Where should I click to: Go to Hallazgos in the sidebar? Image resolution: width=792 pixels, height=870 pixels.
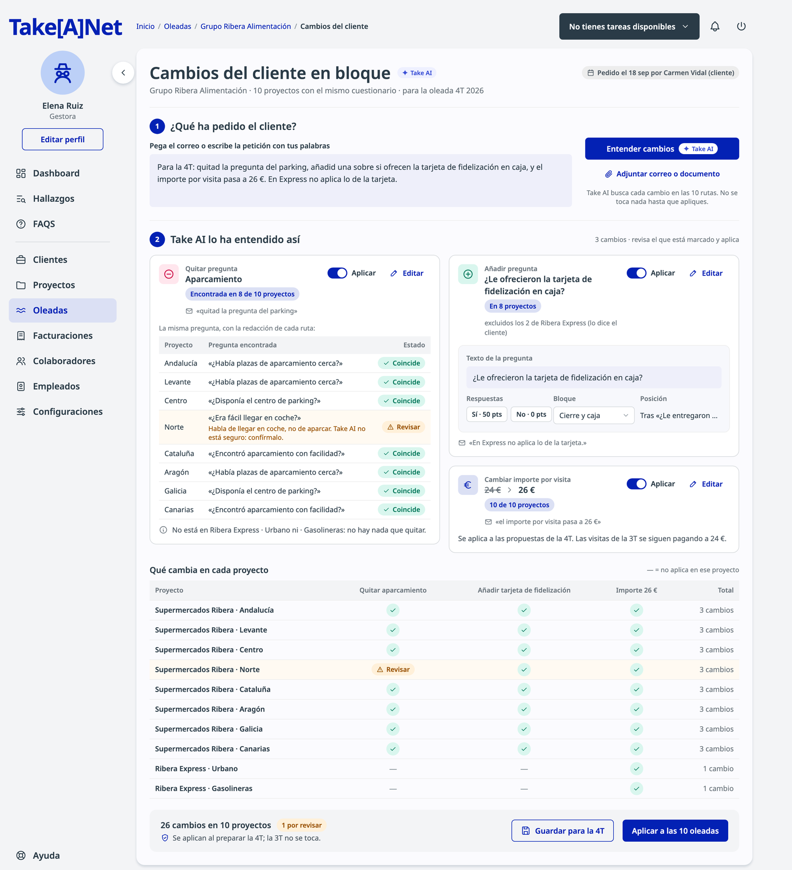(x=63, y=199)
